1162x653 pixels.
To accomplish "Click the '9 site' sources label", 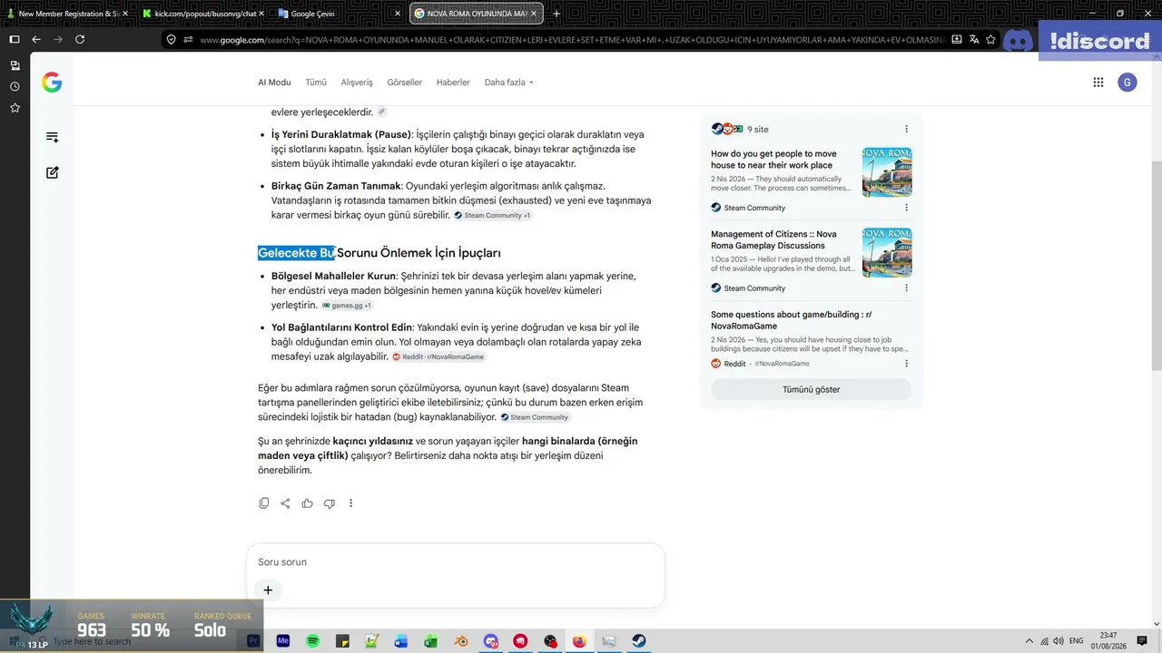I will [x=757, y=129].
